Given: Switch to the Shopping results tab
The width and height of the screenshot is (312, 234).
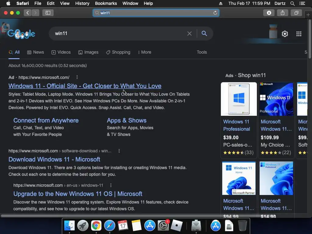Looking at the screenshot, I should tap(118, 52).
